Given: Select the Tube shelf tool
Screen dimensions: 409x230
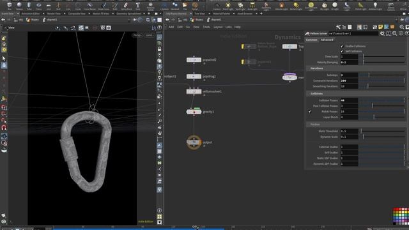Looking at the screenshot, I should pyautogui.click(x=29, y=6).
